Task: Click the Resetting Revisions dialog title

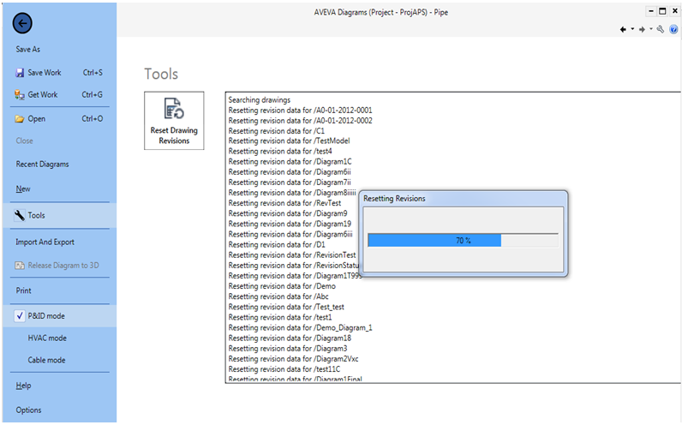Action: click(394, 199)
